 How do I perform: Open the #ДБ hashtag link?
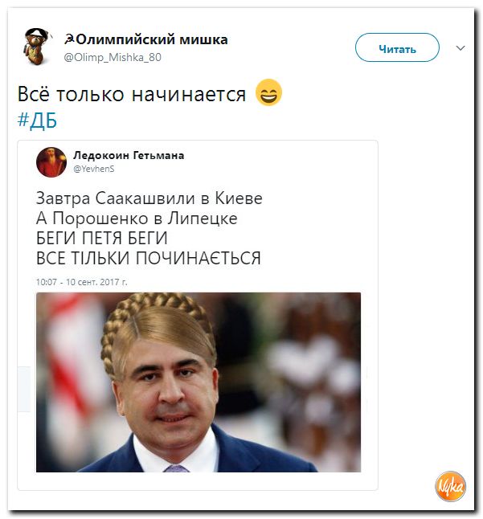pos(37,120)
